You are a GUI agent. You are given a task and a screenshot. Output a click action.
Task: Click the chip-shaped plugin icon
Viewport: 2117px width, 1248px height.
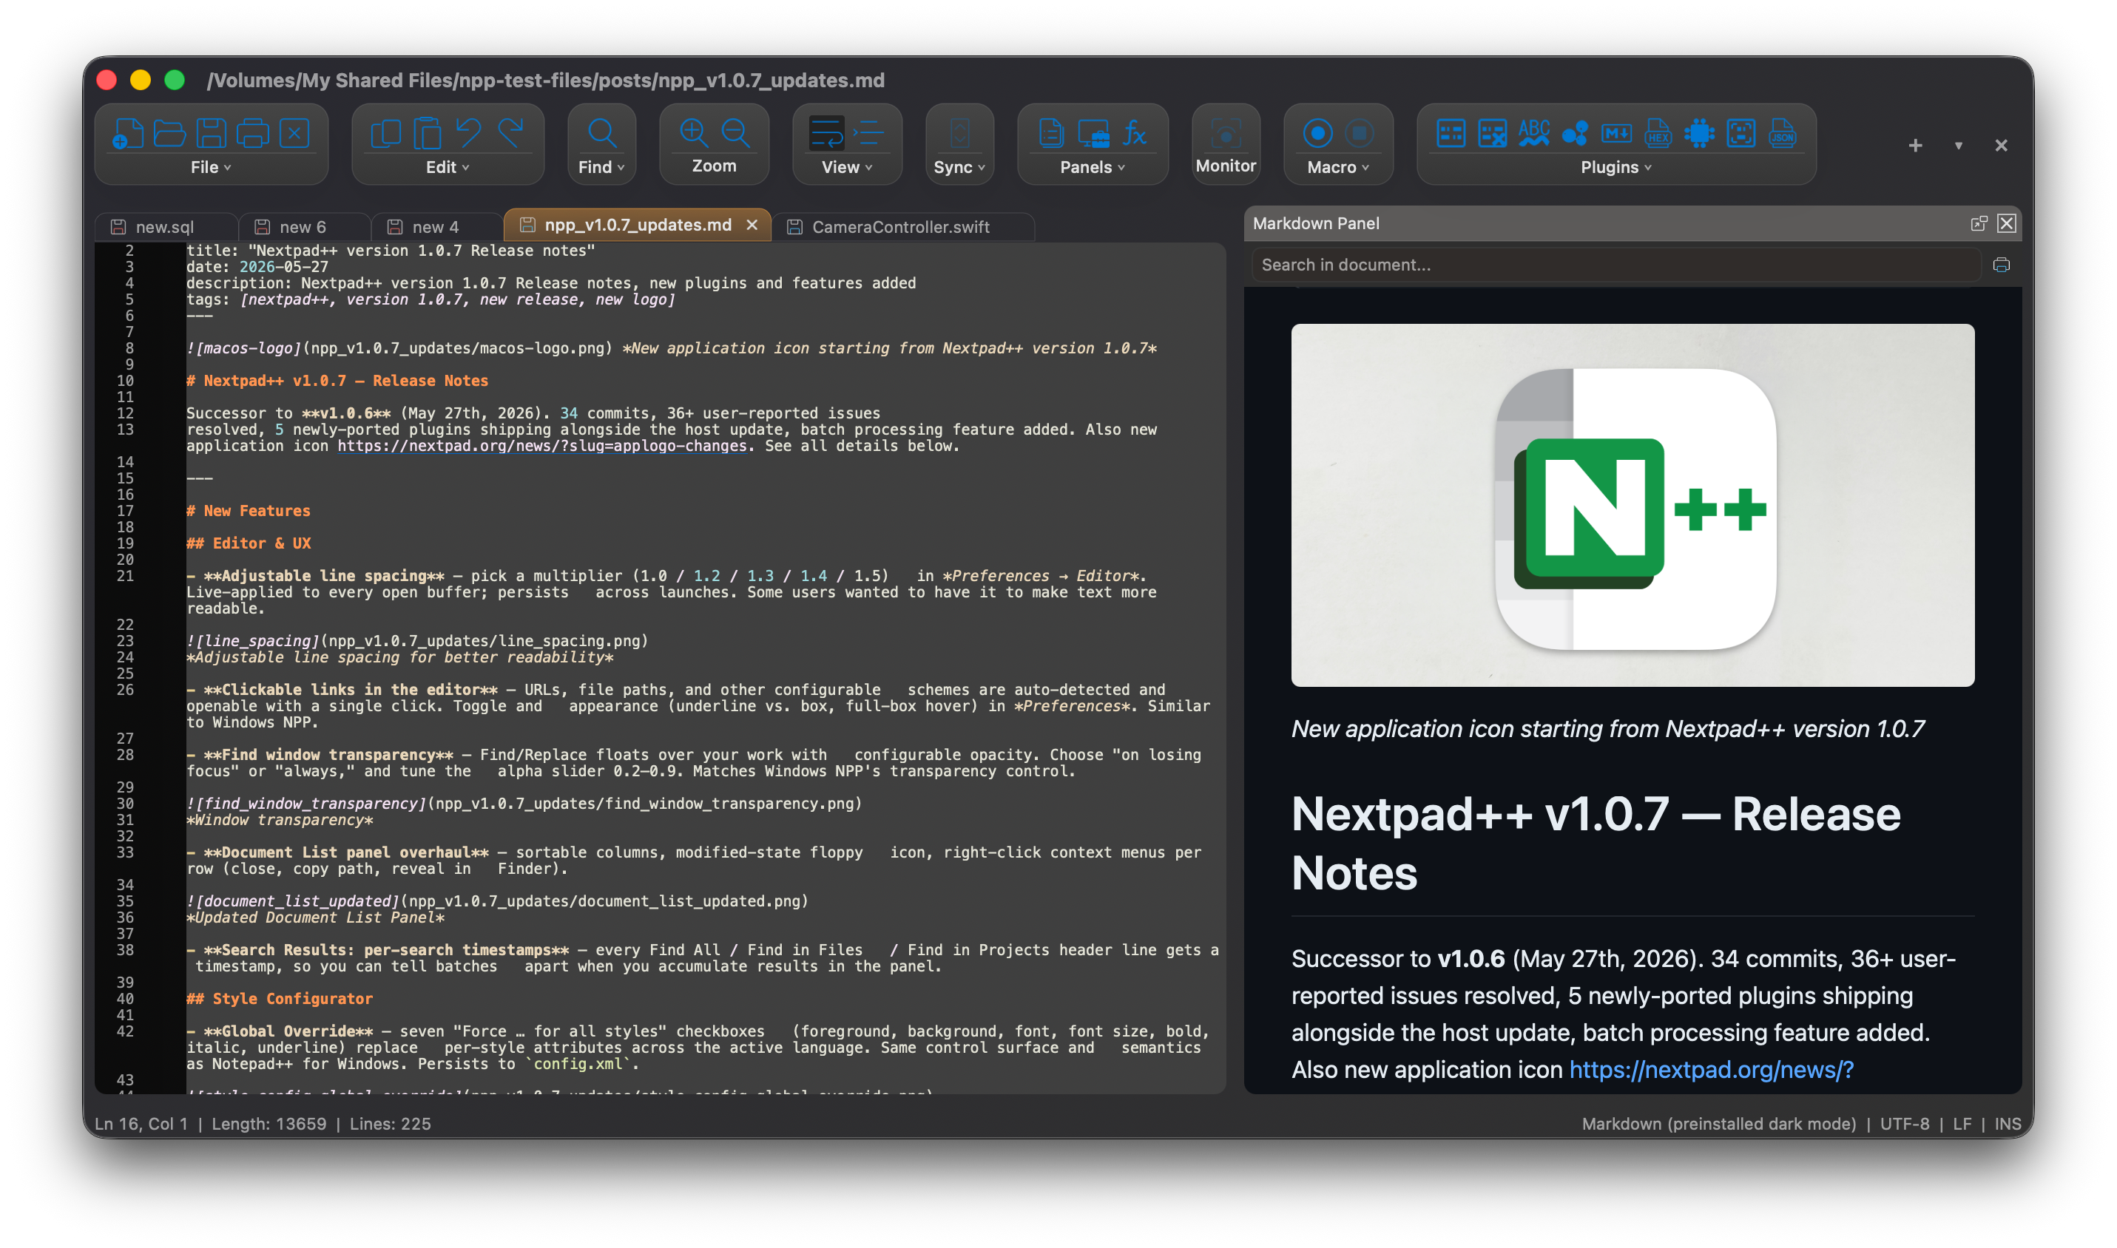[1699, 133]
